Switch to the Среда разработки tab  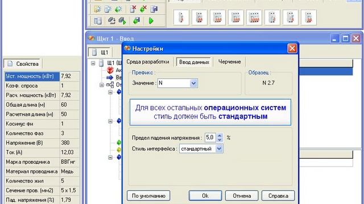coord(148,62)
